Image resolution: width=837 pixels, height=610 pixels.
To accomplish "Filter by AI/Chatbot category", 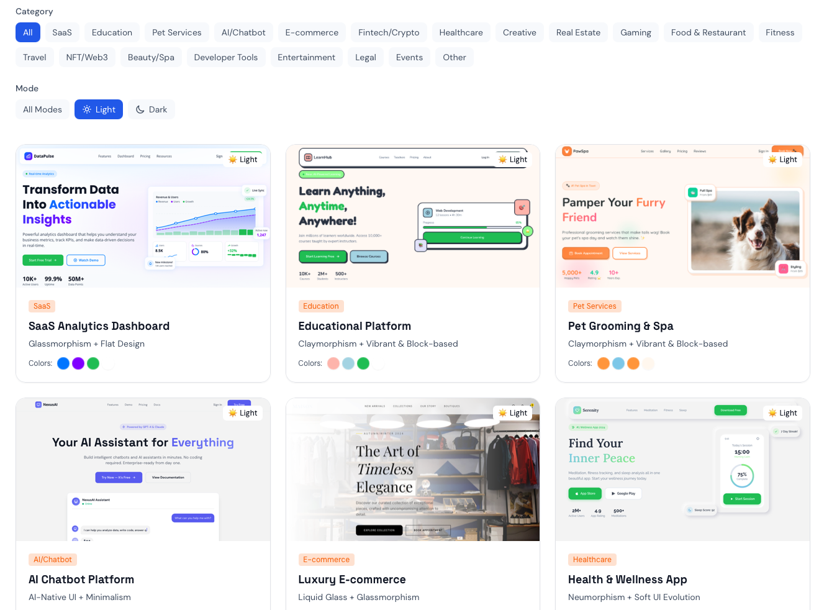I will click(x=243, y=32).
